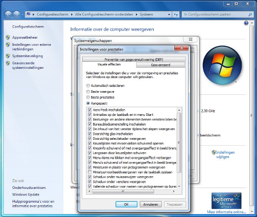The image size is (257, 217).
Task: Click the OK button
Action: click(126, 204)
